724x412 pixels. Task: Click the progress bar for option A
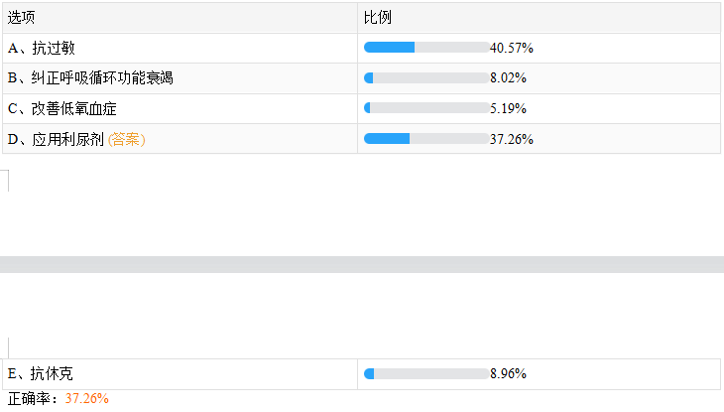(x=426, y=48)
